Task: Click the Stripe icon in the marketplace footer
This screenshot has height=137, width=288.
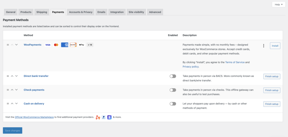Action: (109, 117)
